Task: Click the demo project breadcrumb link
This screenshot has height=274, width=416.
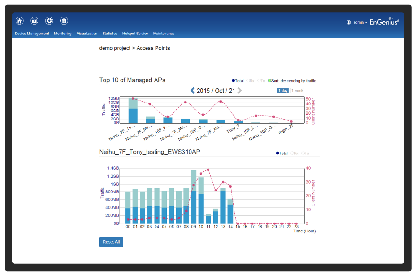Action: 114,48
